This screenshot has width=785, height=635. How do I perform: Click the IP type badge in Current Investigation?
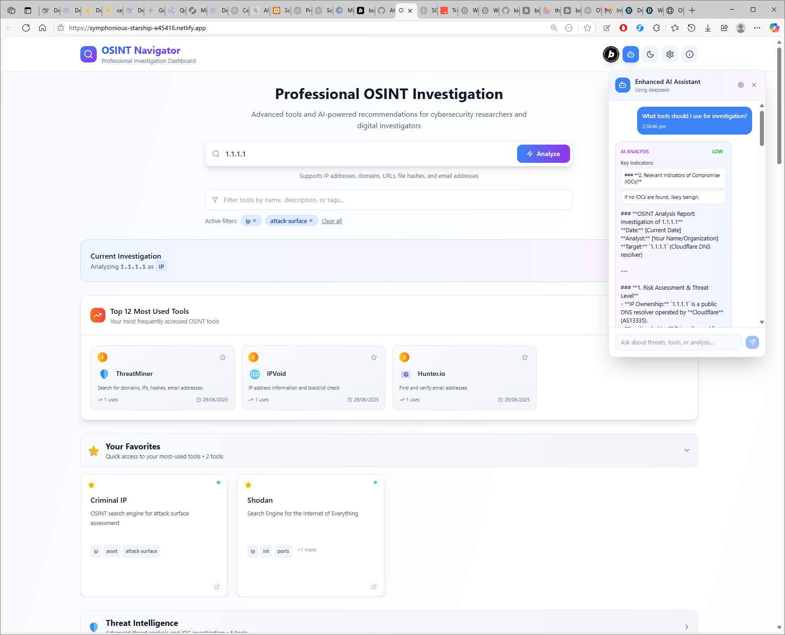(161, 266)
